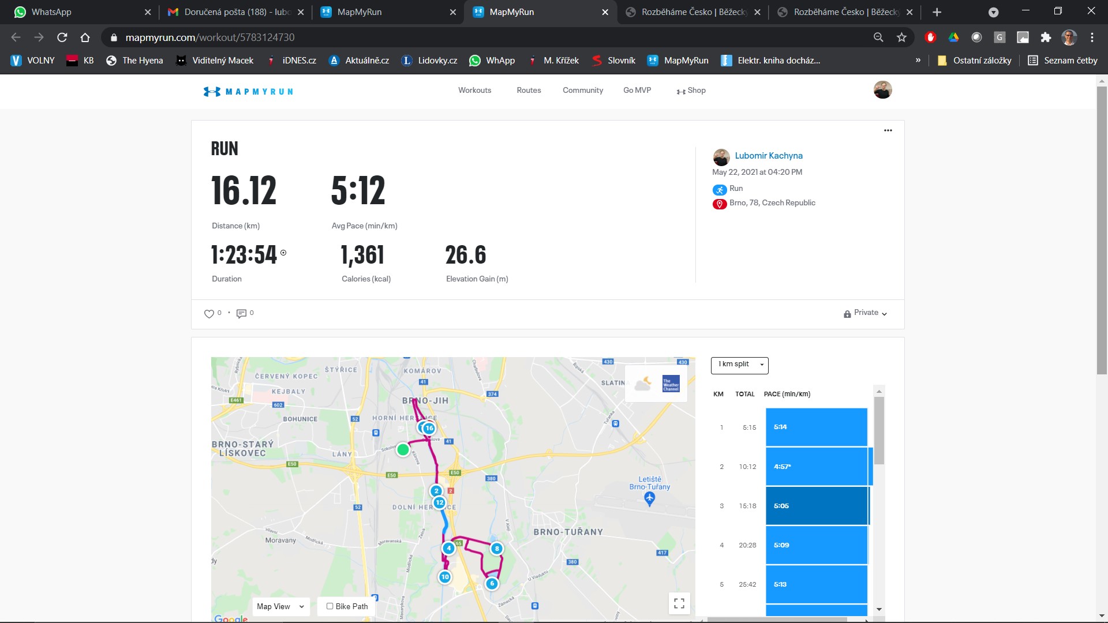Close the active MapMyRun tab
The image size is (1108, 623).
605,12
